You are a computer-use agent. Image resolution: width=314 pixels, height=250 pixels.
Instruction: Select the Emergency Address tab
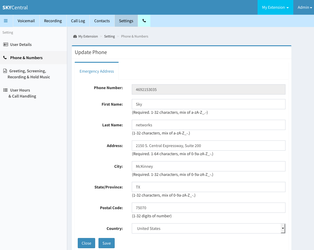tap(97, 71)
